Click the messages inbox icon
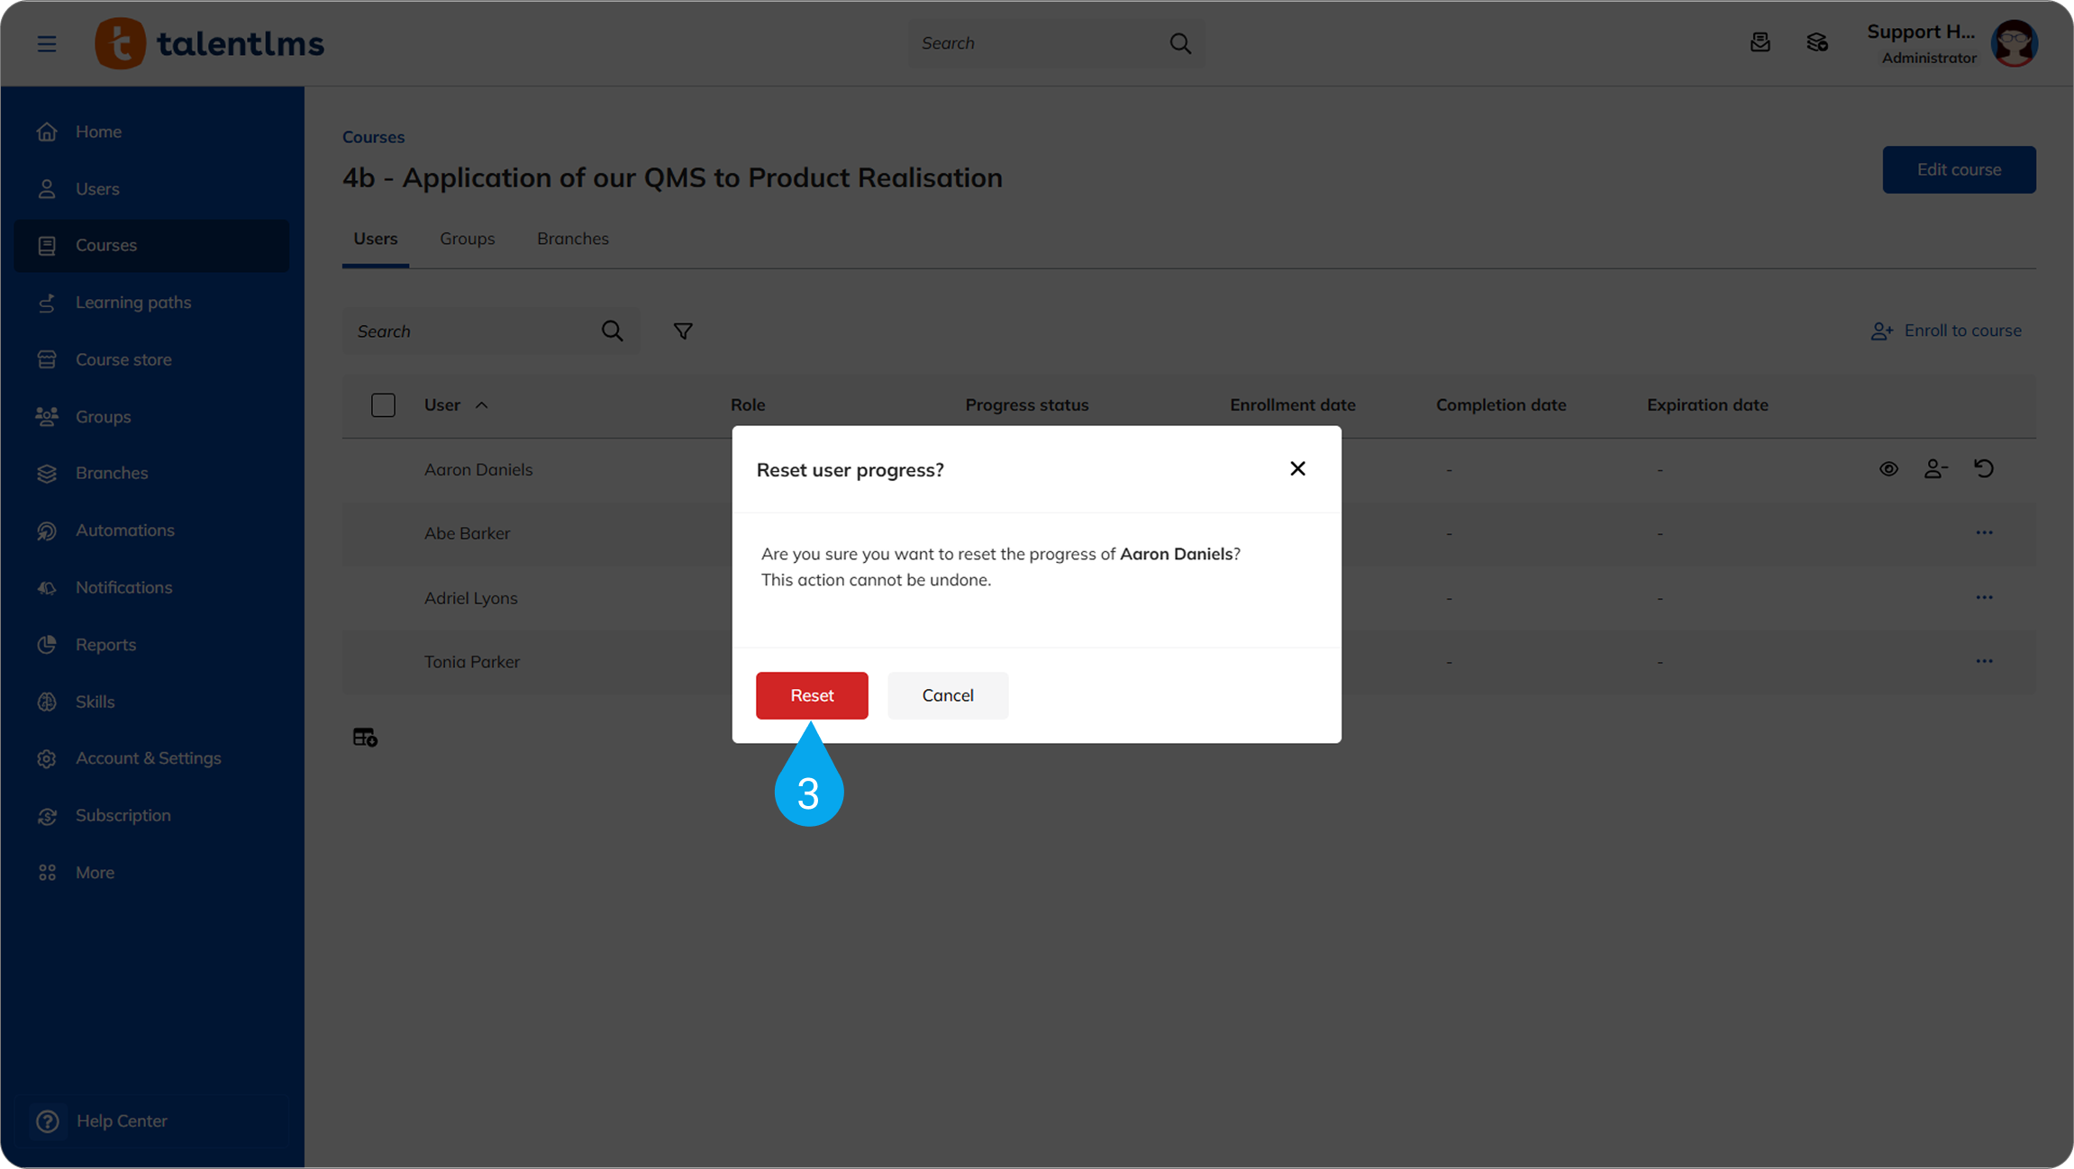This screenshot has height=1169, width=2074. click(1760, 42)
